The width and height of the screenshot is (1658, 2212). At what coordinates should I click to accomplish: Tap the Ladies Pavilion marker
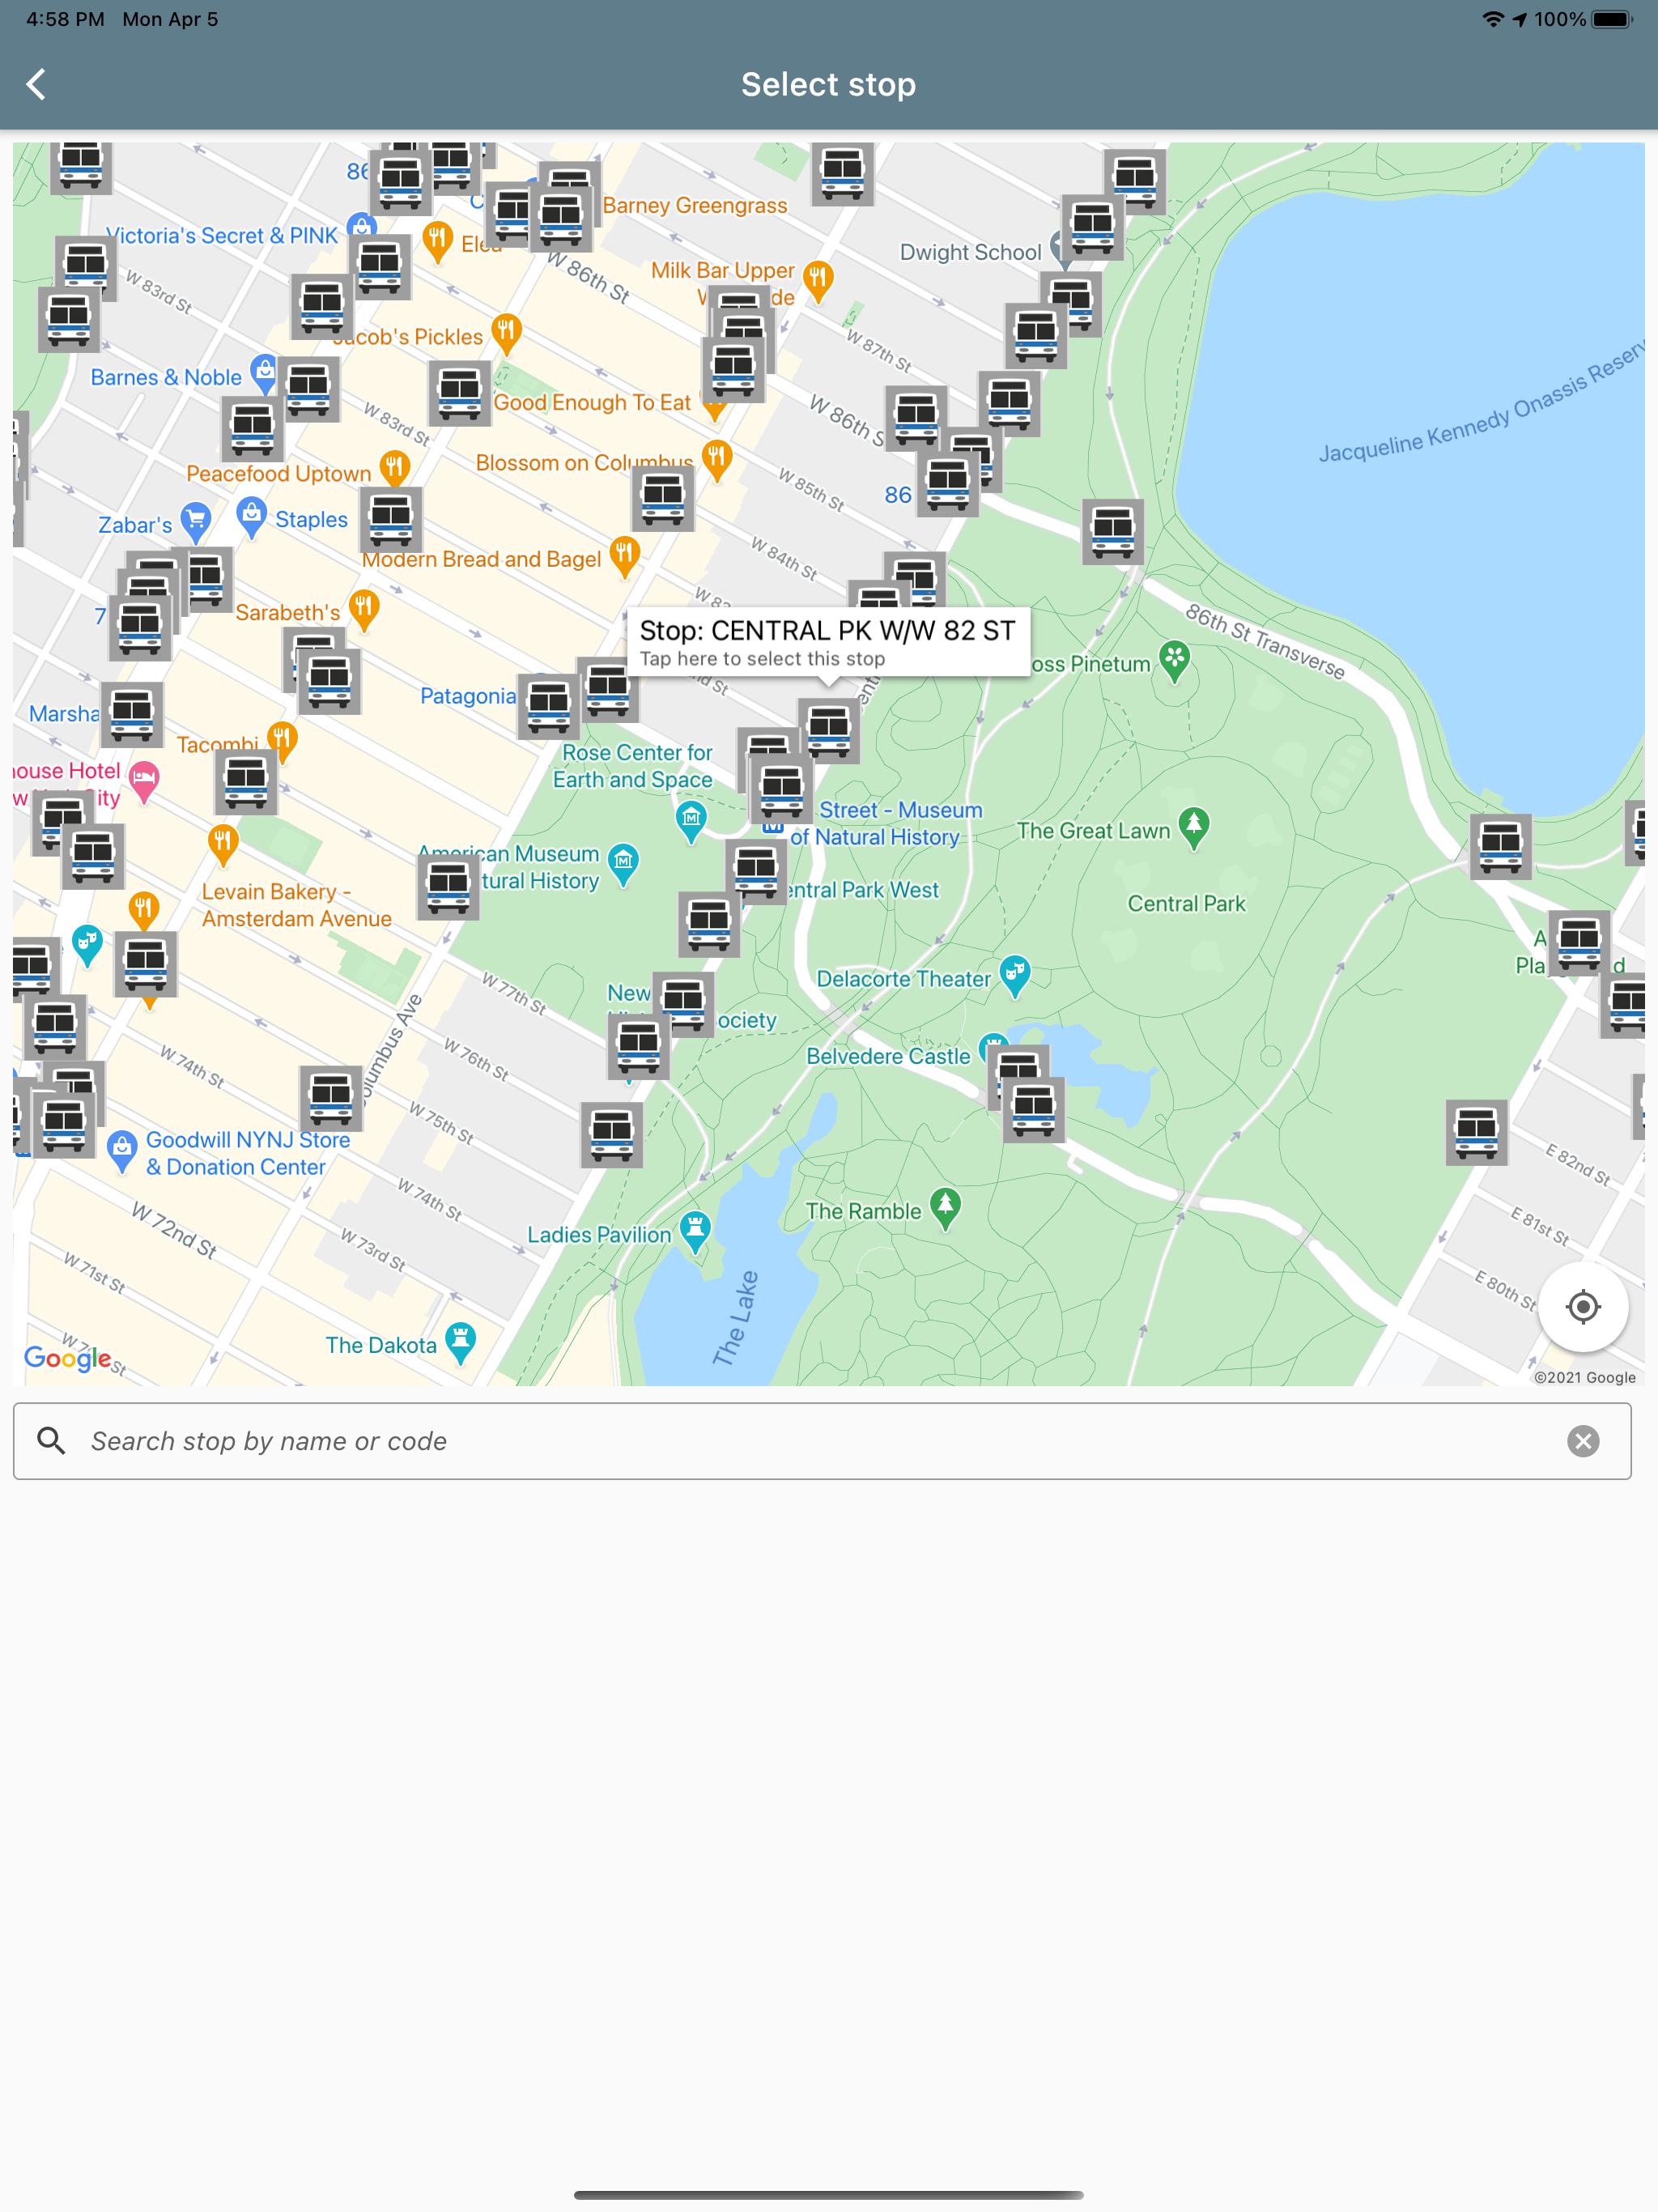click(695, 1231)
